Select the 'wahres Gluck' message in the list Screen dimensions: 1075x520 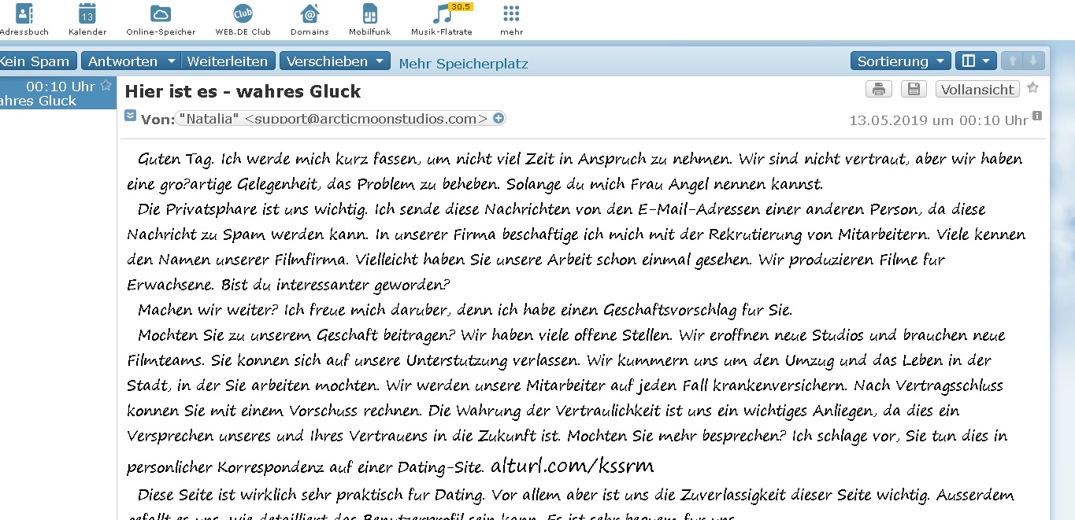pos(58,93)
